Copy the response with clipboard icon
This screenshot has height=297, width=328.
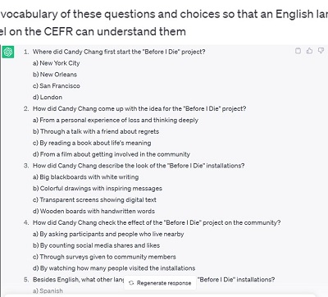pos(298,51)
